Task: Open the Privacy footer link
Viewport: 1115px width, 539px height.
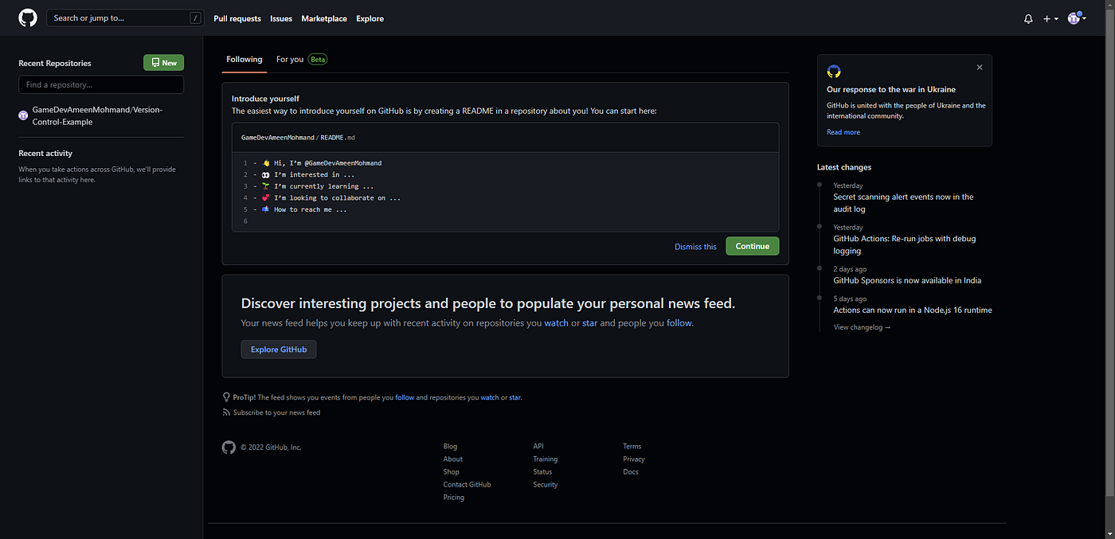Action: [x=634, y=459]
